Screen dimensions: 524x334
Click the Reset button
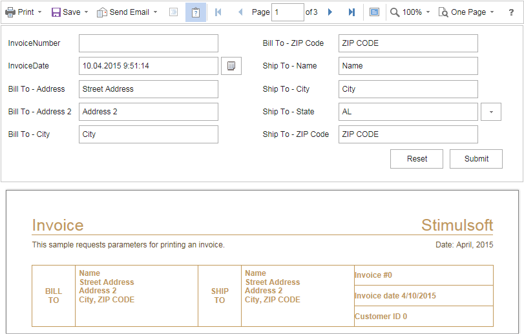[417, 159]
